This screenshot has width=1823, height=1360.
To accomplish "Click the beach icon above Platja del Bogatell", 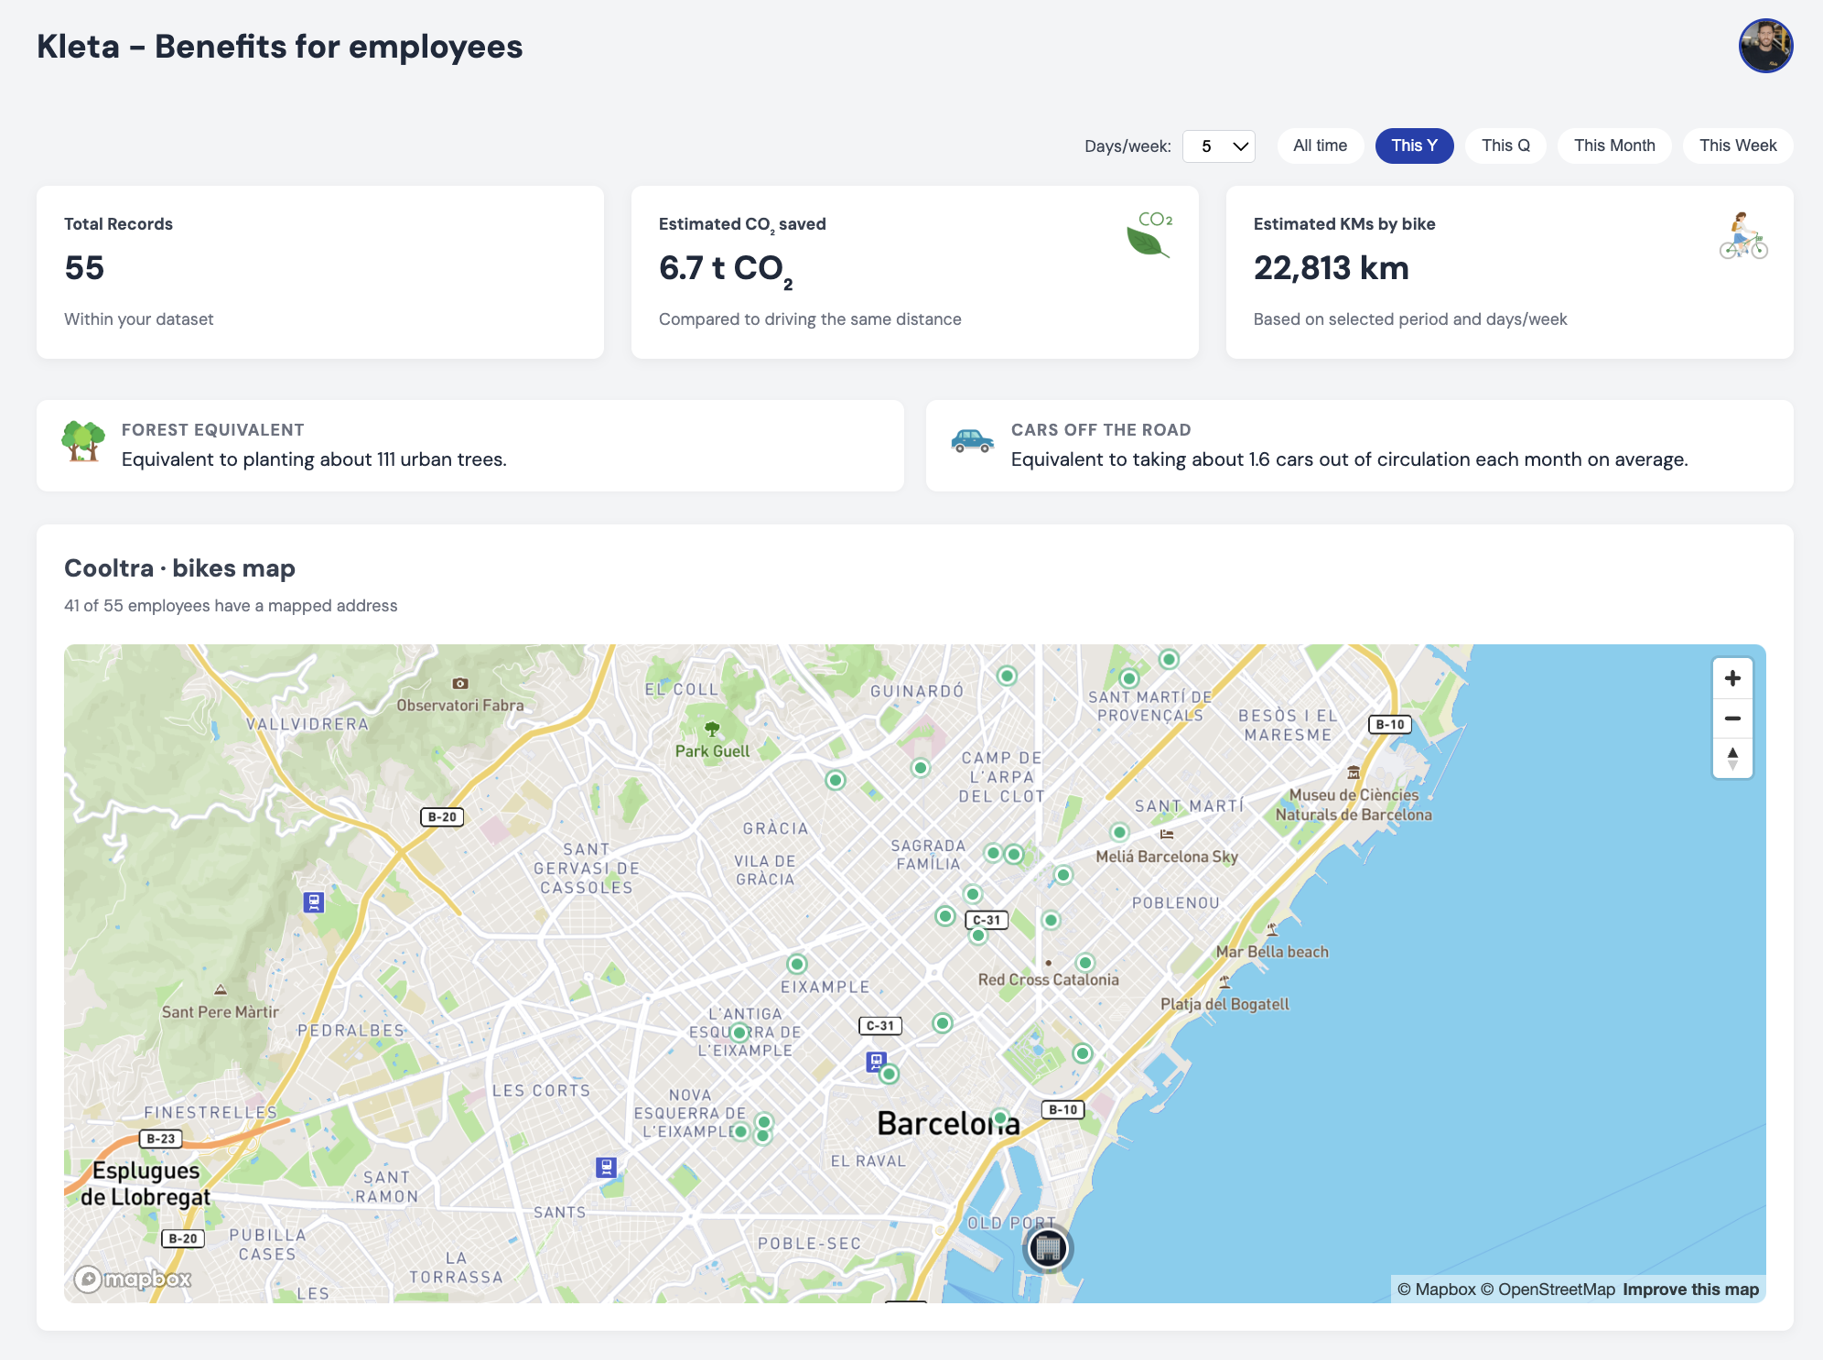I will (1224, 983).
